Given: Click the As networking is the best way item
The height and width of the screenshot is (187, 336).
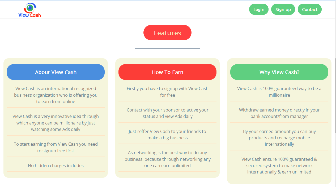Looking at the screenshot, I should (x=167, y=159).
